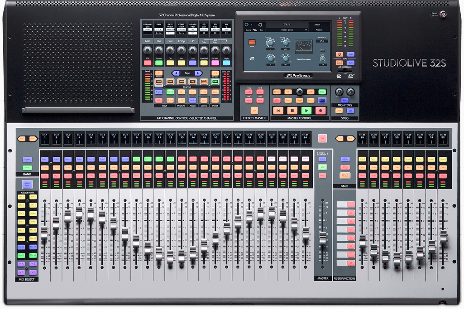This screenshot has height=311, width=464.
Task: Switch to the Eq tab on the touchscreen
Action: (262, 30)
